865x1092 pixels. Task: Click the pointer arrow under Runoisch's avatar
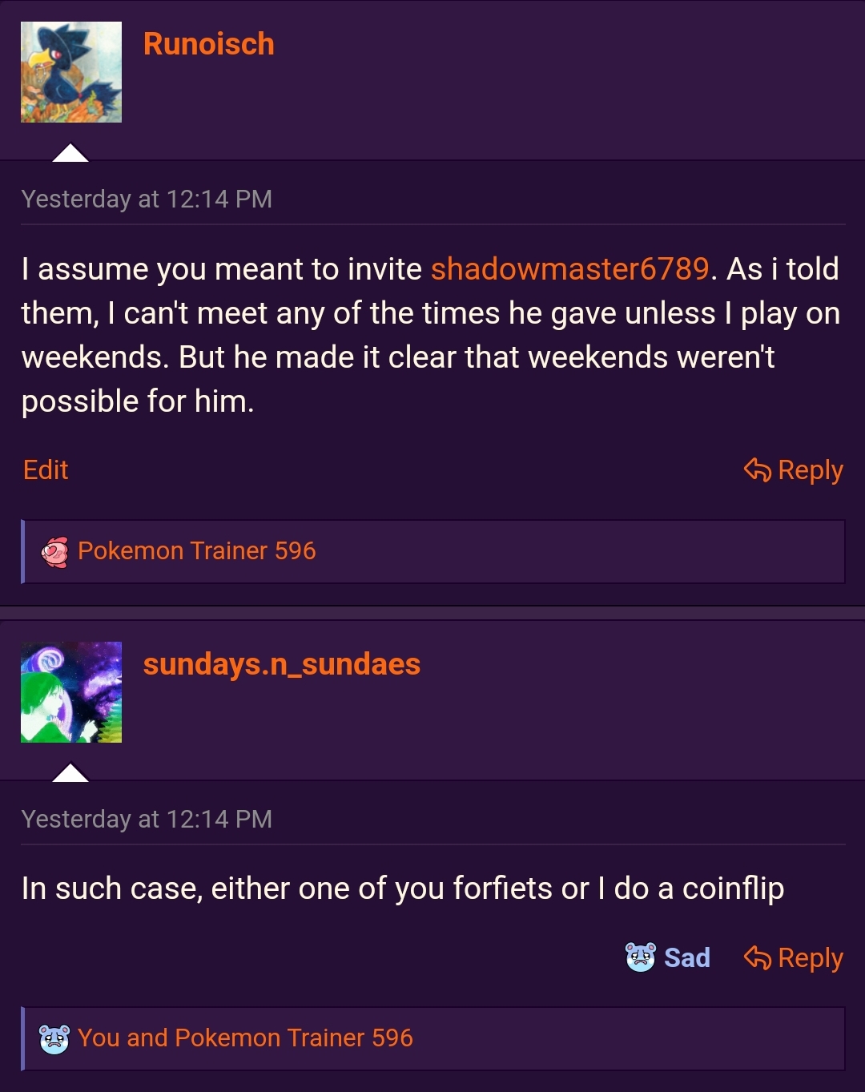70,152
